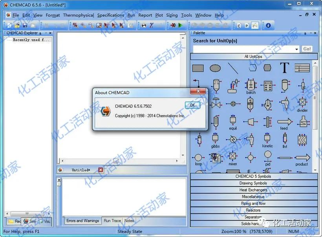Select the equil reactor UnitOp icon
The height and width of the screenshot is (237, 322).
click(x=233, y=122)
